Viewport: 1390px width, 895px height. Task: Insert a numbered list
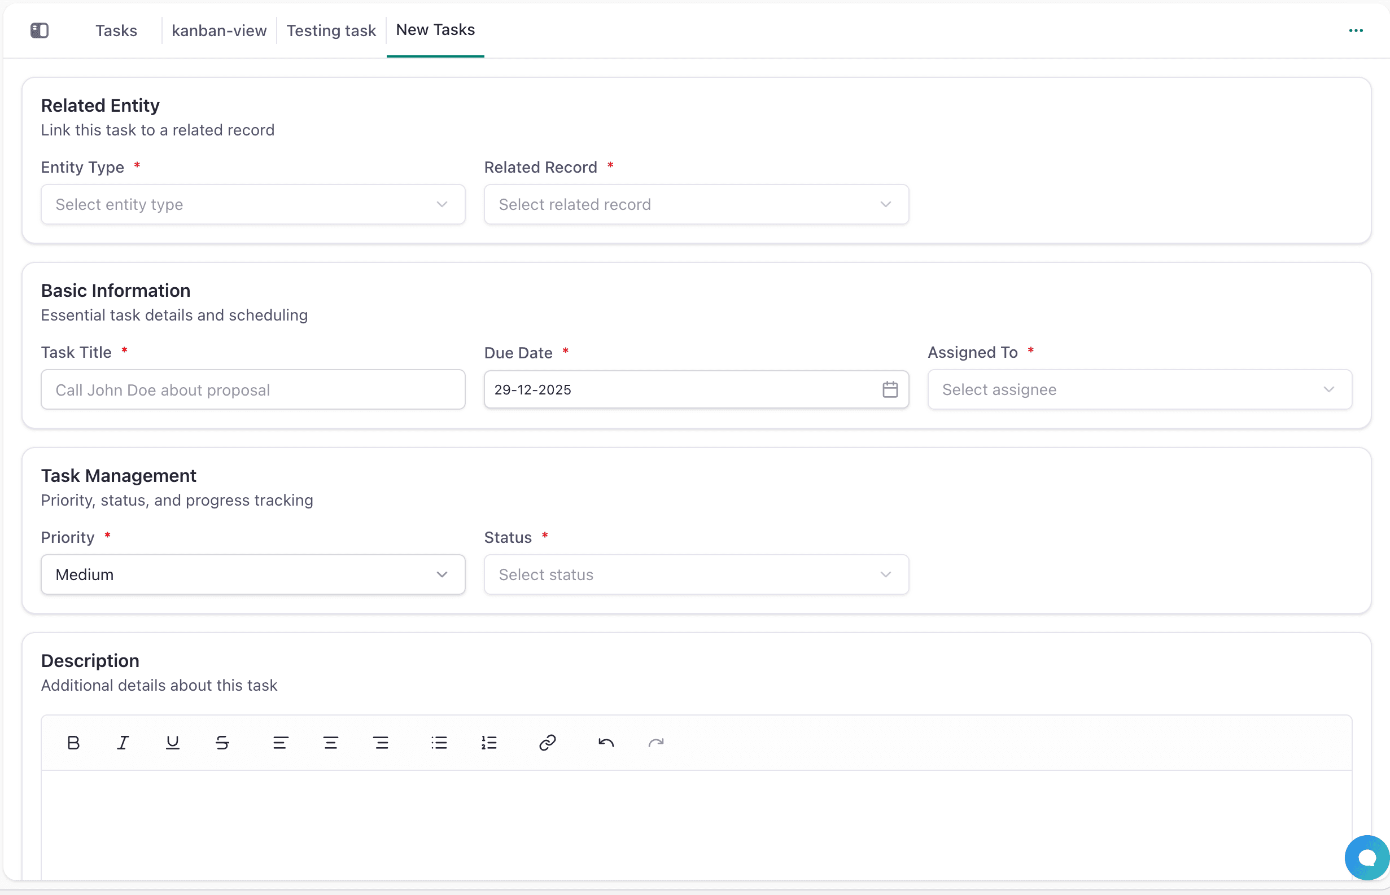tap(489, 742)
